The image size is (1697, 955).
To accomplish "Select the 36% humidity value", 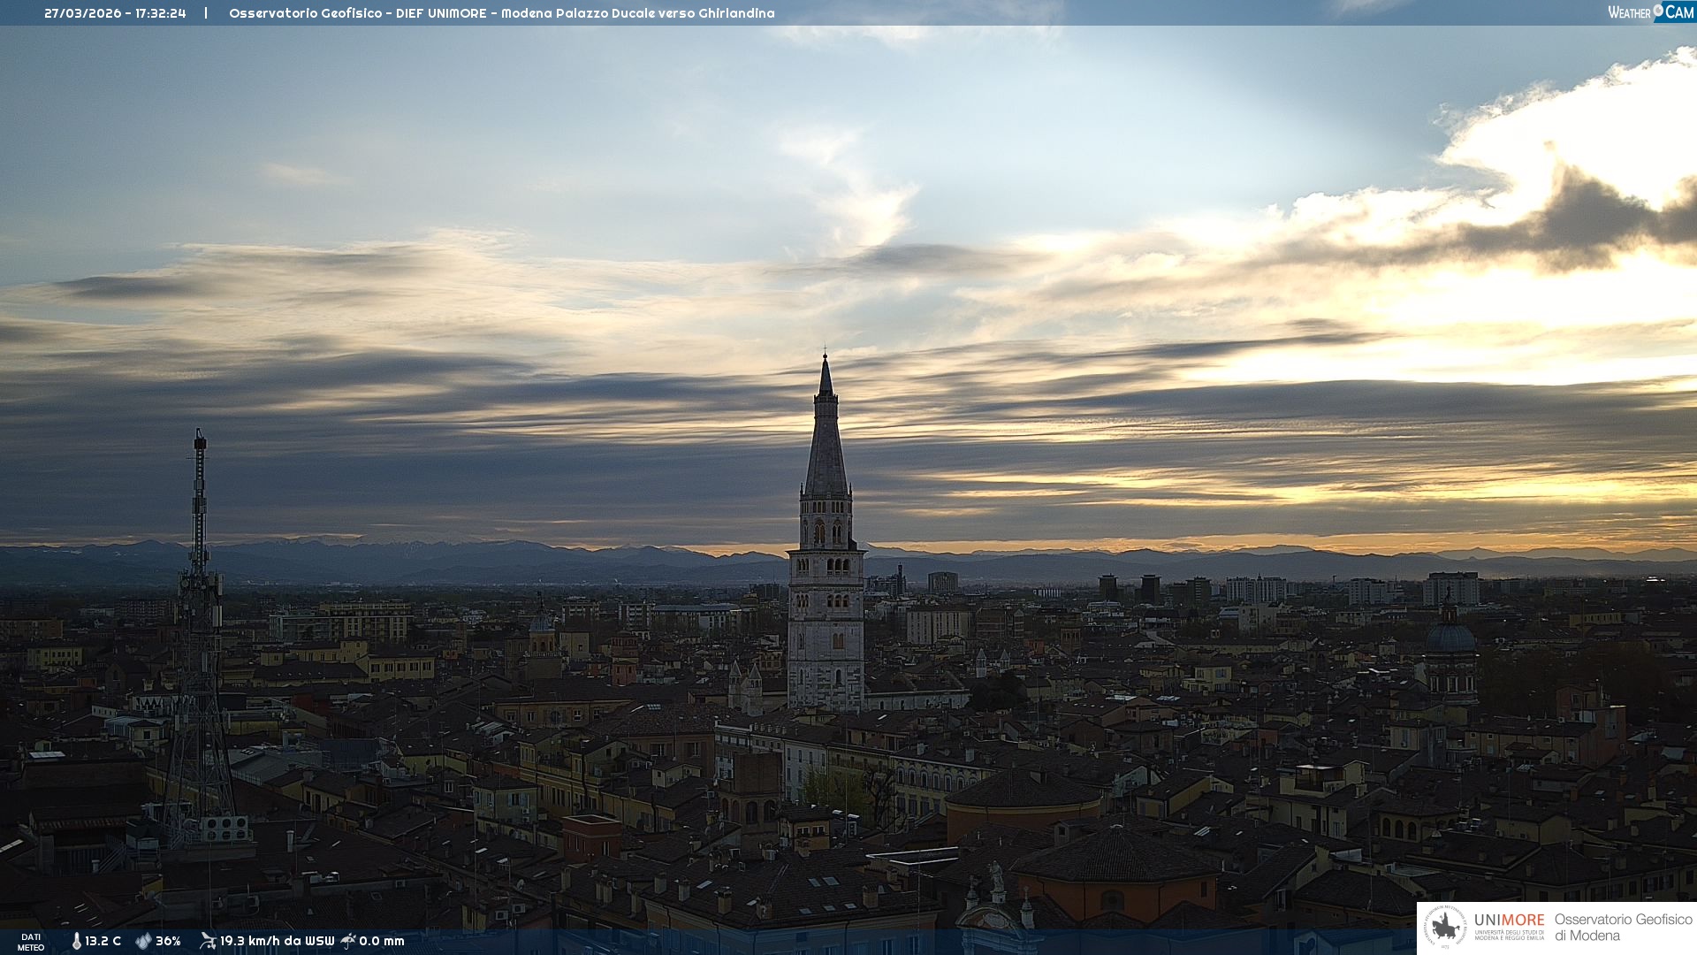I will click(x=168, y=941).
